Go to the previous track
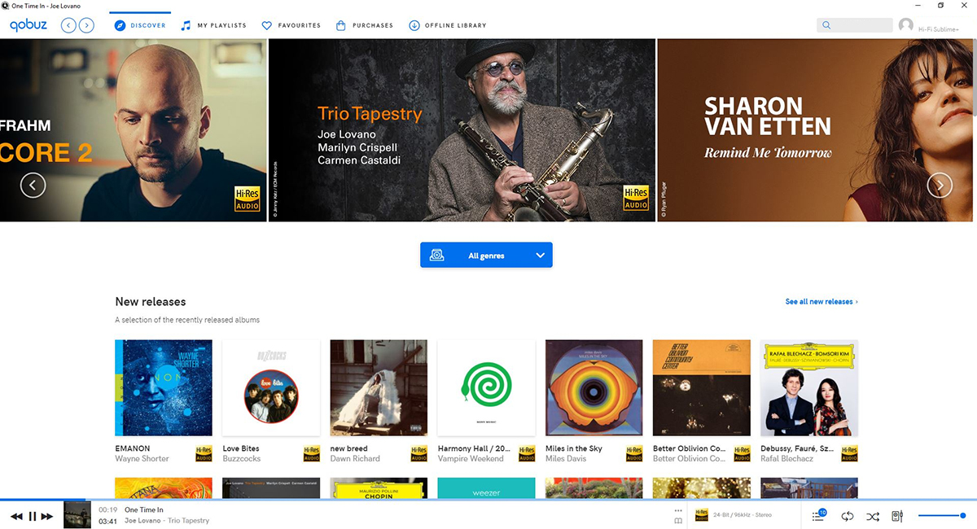This screenshot has width=977, height=529. tap(16, 516)
